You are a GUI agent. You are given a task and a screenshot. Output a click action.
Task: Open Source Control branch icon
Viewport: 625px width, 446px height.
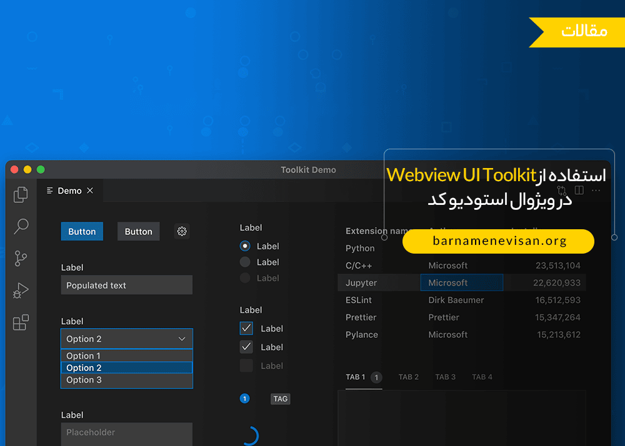[x=21, y=259]
